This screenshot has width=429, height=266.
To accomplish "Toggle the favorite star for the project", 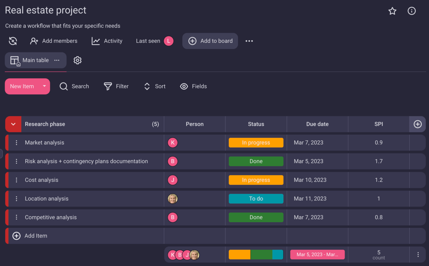I will click(x=392, y=11).
